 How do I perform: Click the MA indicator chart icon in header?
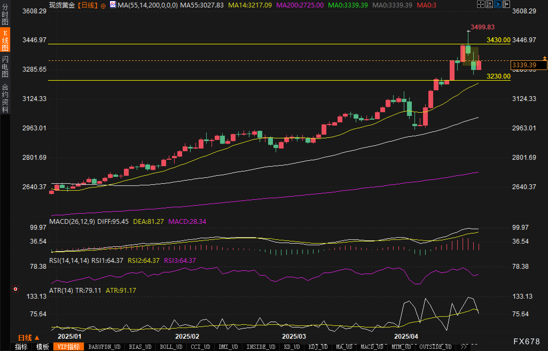[113, 5]
